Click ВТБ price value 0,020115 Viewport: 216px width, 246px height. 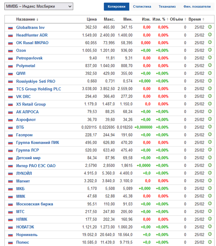[x=89, y=127]
